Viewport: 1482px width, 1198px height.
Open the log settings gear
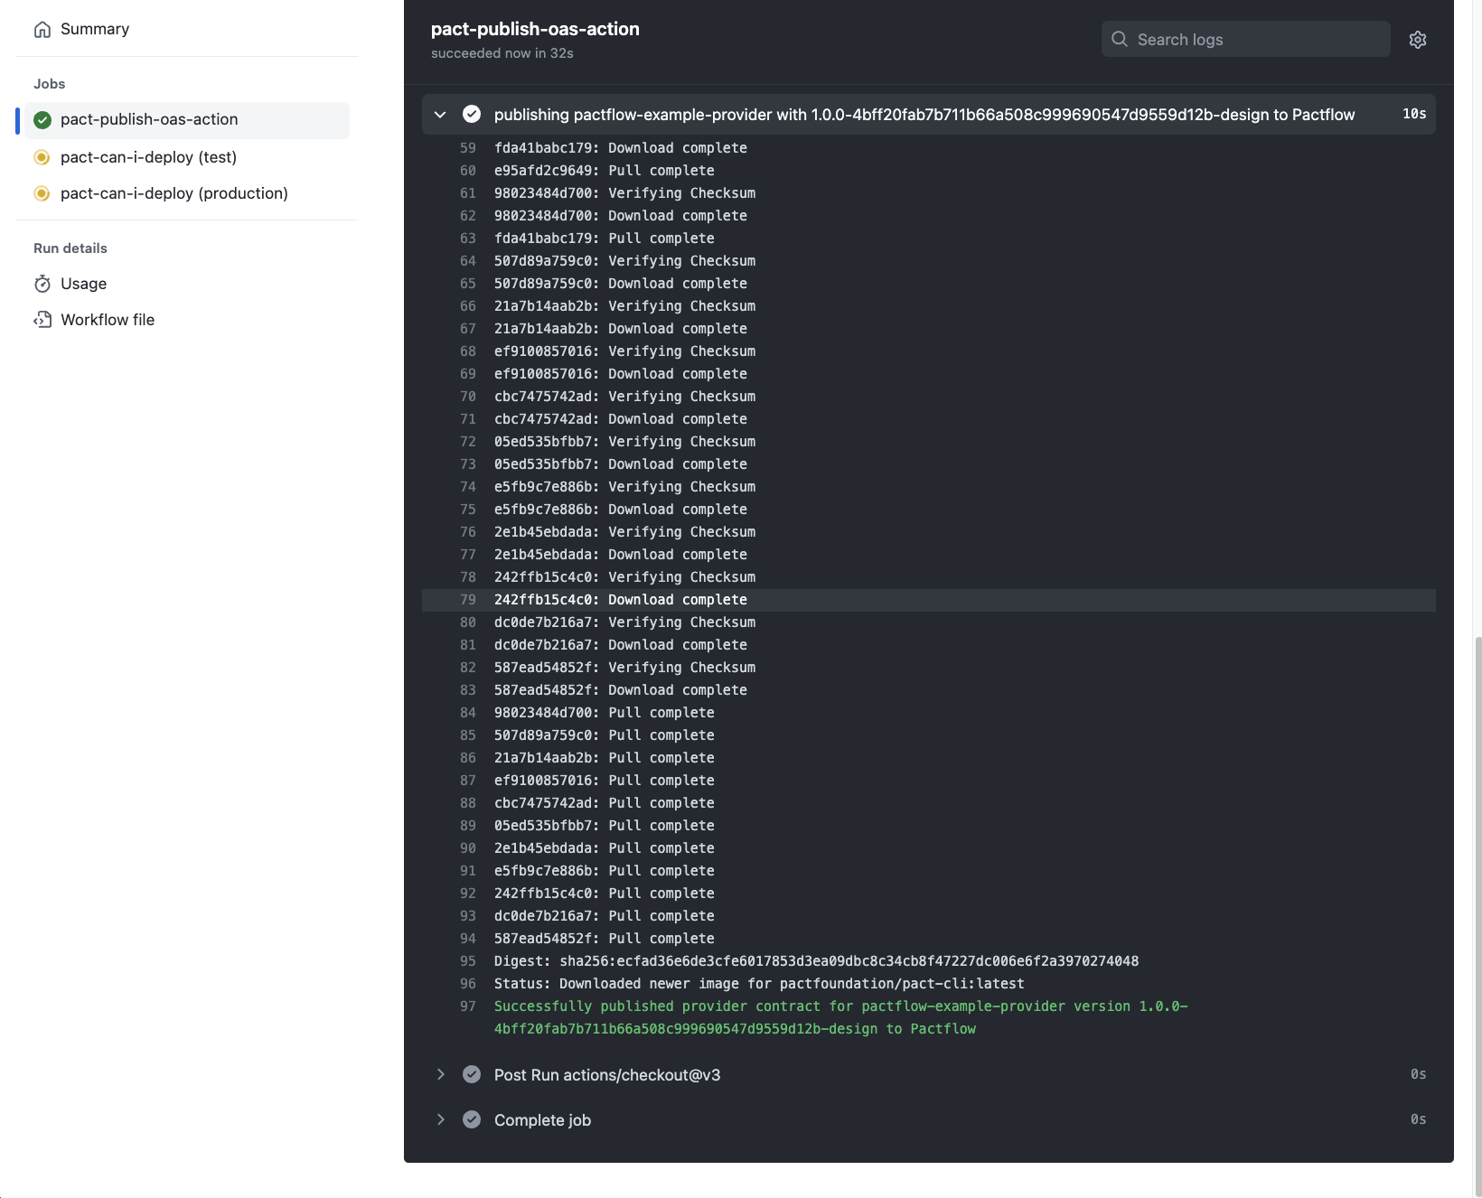tap(1417, 39)
